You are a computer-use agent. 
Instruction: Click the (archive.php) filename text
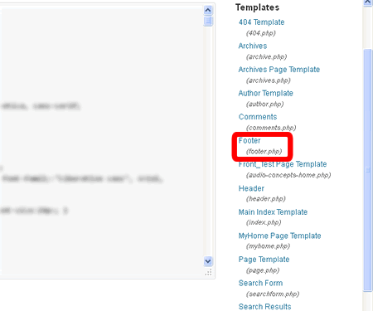pos(266,57)
